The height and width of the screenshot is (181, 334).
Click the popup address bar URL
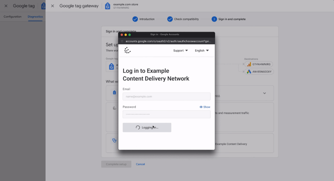click(x=168, y=41)
